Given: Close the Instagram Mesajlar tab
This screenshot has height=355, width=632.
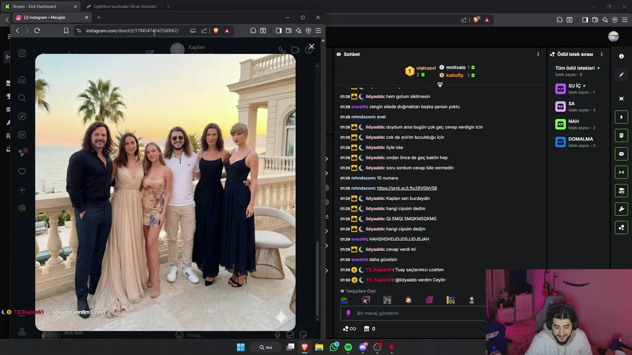Looking at the screenshot, I should [86, 17].
